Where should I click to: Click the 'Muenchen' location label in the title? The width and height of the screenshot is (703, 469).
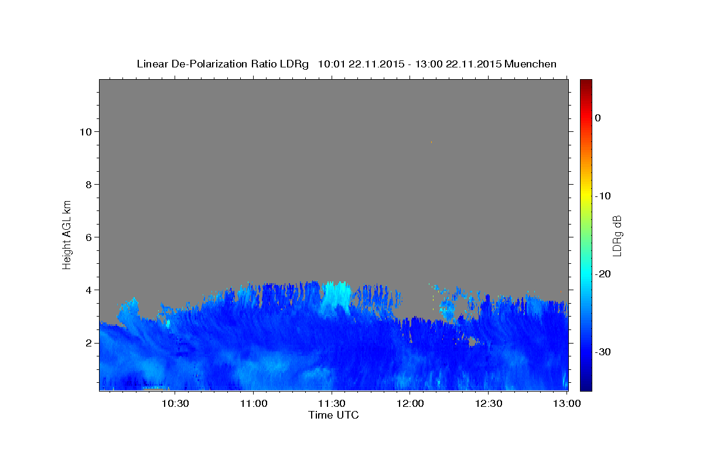click(x=531, y=64)
